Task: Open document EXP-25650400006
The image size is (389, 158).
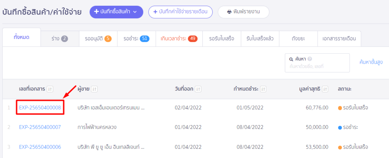Action: pyautogui.click(x=40, y=147)
